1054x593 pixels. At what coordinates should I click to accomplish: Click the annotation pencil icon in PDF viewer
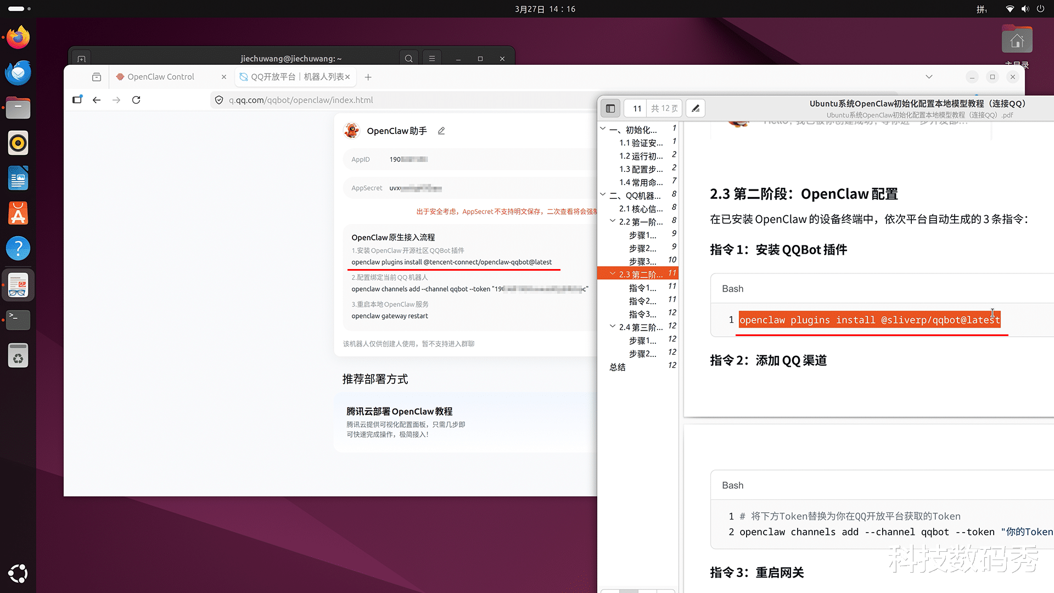[696, 108]
